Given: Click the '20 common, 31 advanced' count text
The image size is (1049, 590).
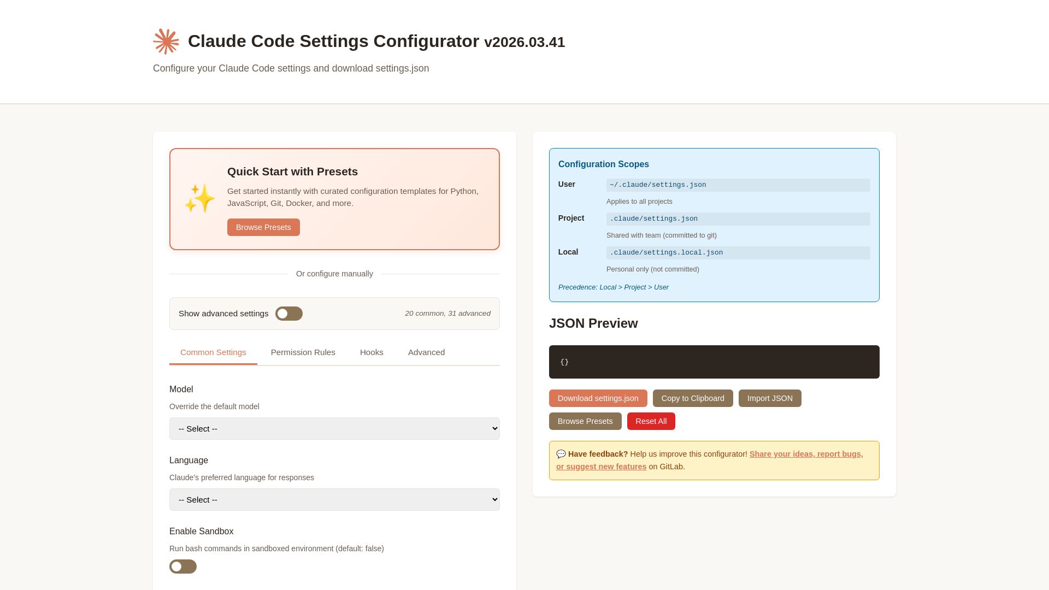Looking at the screenshot, I should click(x=447, y=314).
